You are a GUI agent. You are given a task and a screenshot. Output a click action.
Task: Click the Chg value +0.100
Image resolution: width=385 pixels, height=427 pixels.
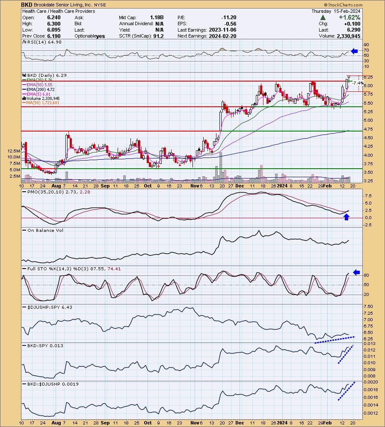352,23
